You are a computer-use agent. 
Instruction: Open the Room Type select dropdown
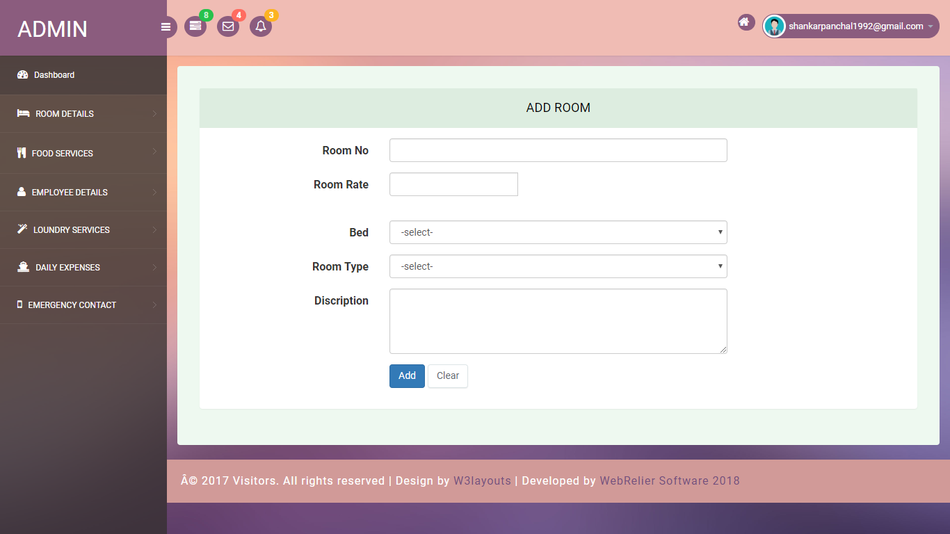(x=558, y=266)
